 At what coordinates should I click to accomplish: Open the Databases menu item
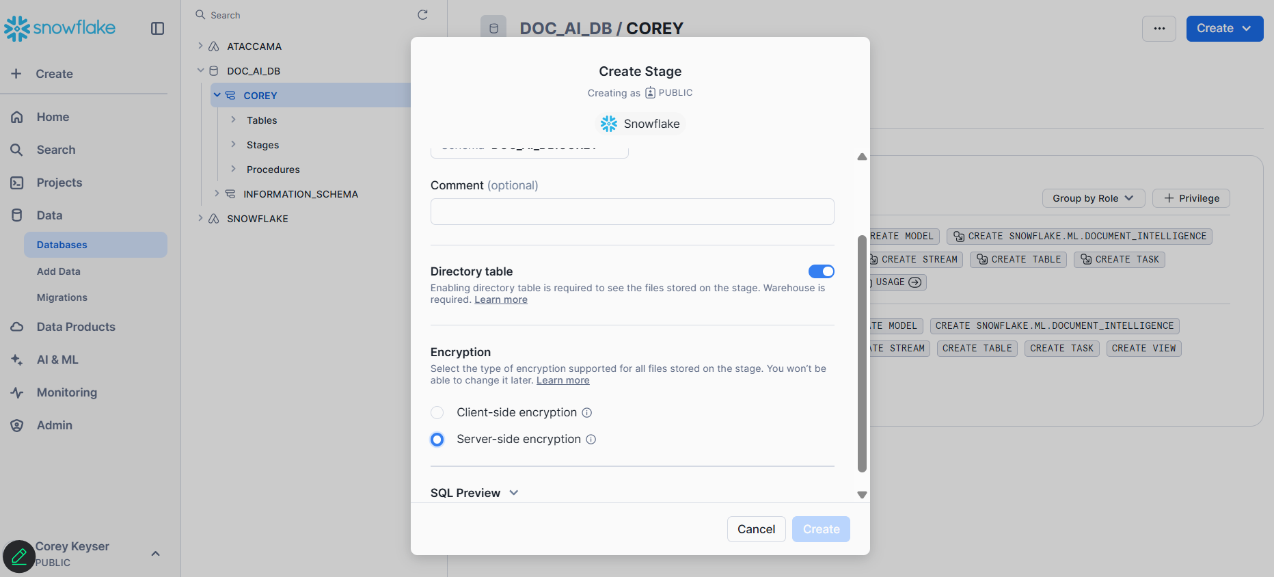(x=95, y=245)
